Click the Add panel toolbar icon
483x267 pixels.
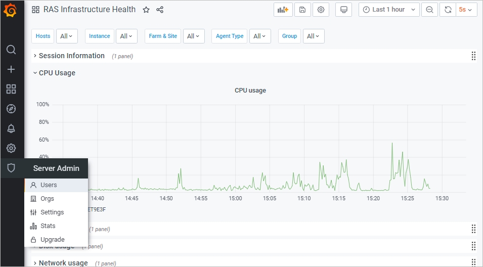tap(283, 10)
